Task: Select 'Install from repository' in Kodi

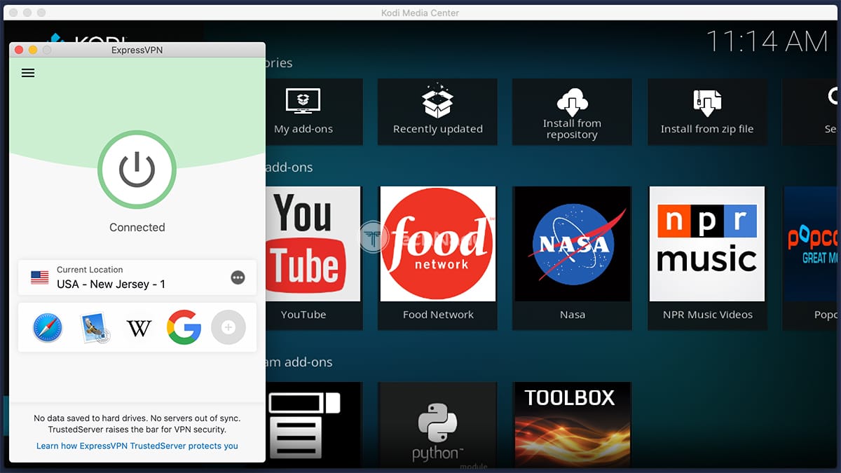Action: coord(572,112)
